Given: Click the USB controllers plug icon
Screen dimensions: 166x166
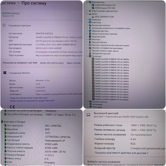Looking at the screenshot, I should (90, 28).
